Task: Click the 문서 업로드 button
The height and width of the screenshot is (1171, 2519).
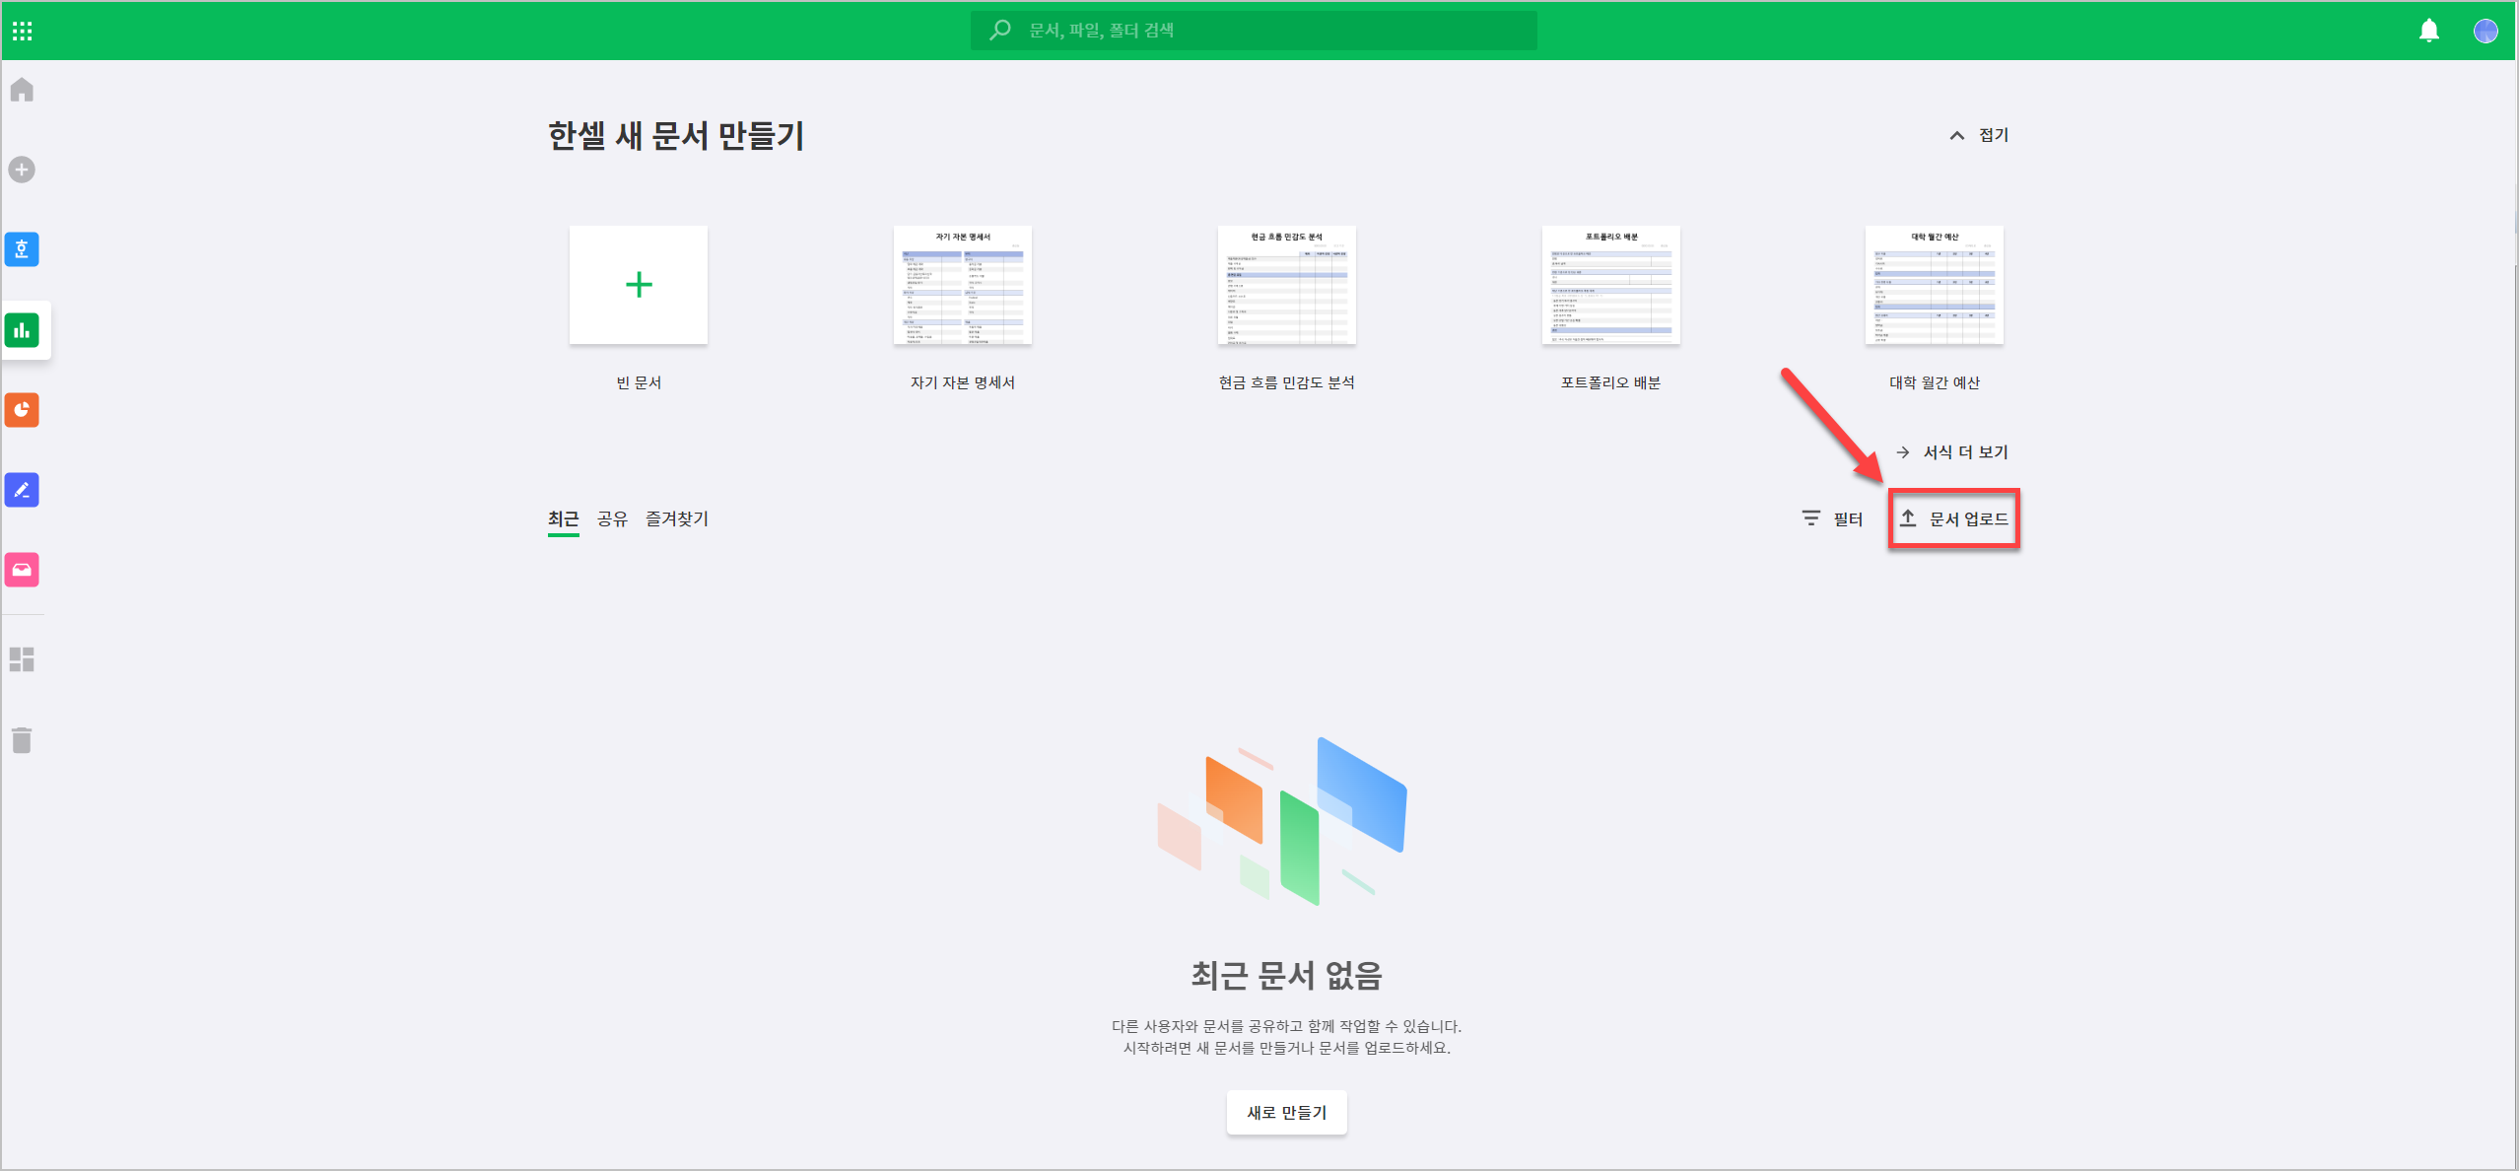Action: 1954,518
